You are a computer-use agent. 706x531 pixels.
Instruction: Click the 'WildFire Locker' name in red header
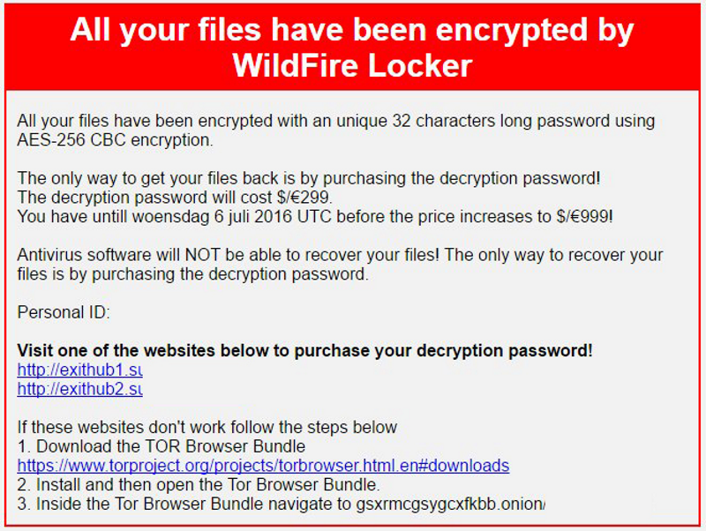(x=352, y=66)
